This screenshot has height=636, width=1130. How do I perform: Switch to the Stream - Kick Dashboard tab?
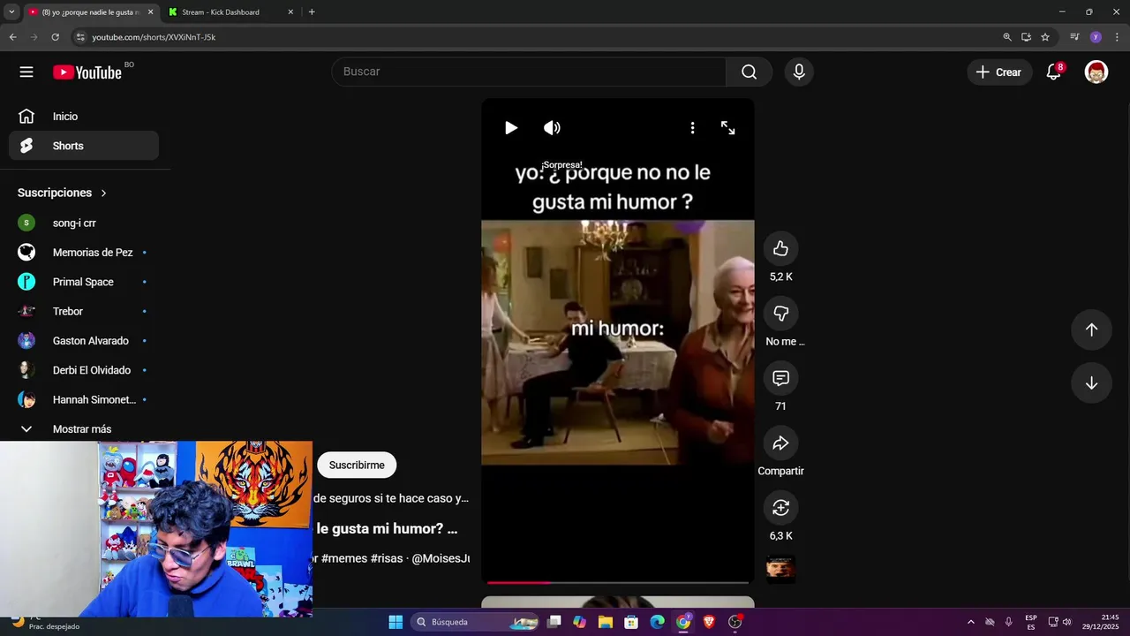[x=231, y=12]
